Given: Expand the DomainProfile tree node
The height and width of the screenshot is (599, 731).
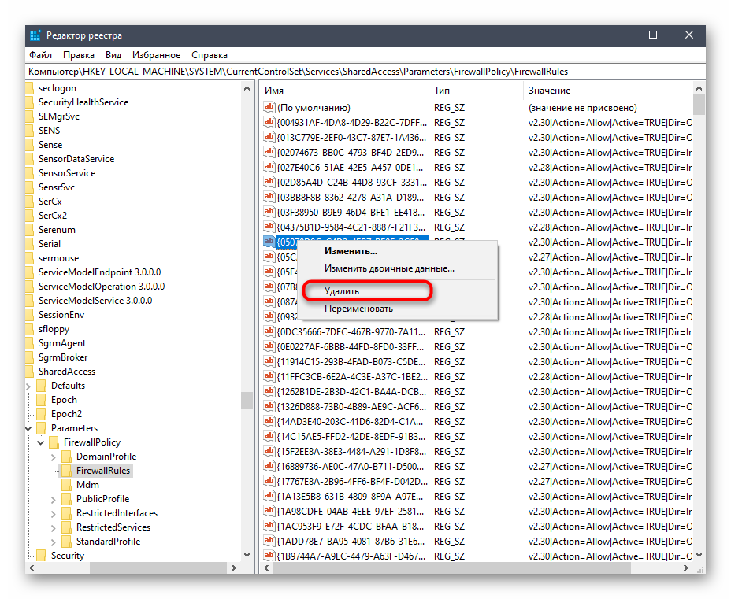Looking at the screenshot, I should [x=54, y=457].
